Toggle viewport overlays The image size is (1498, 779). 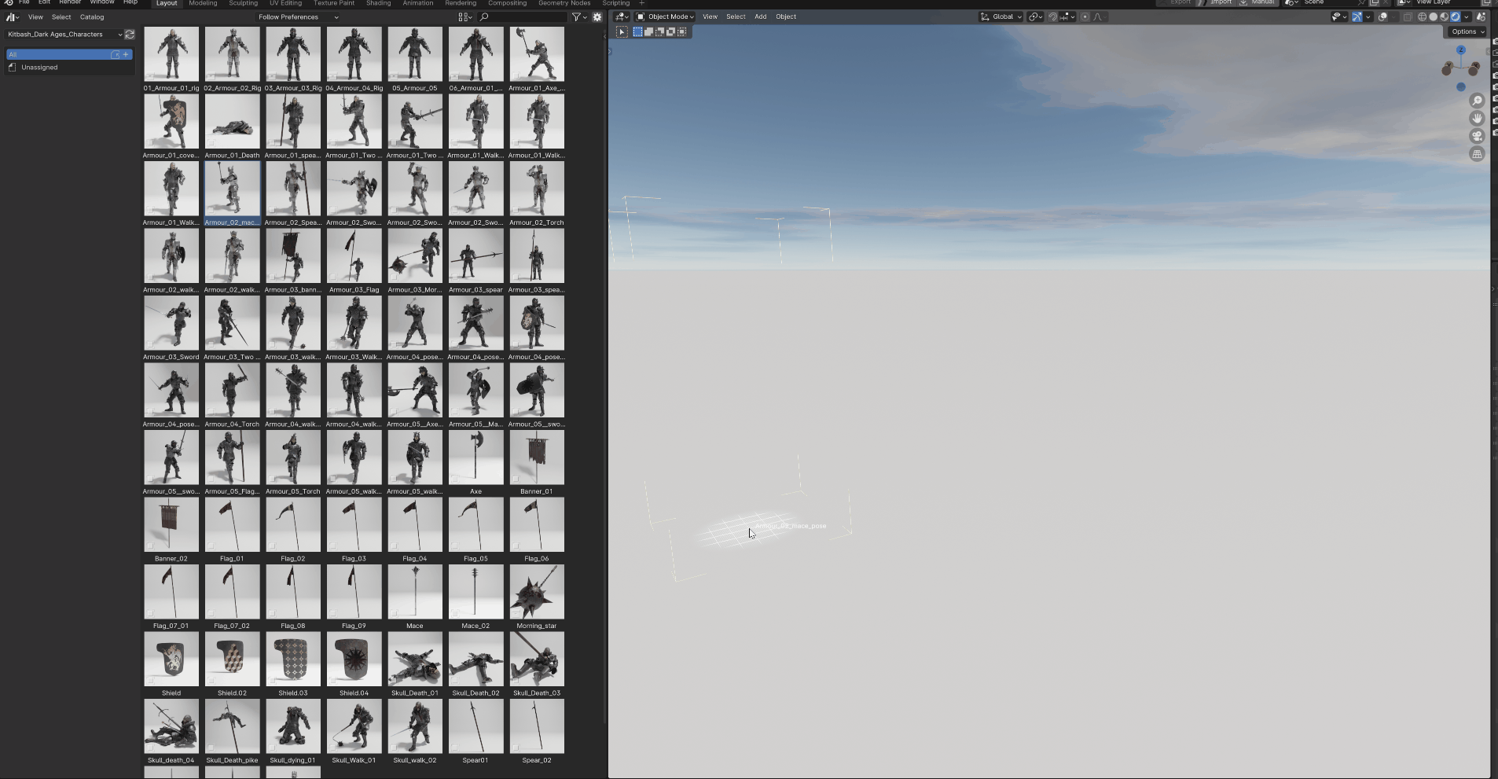1382,17
